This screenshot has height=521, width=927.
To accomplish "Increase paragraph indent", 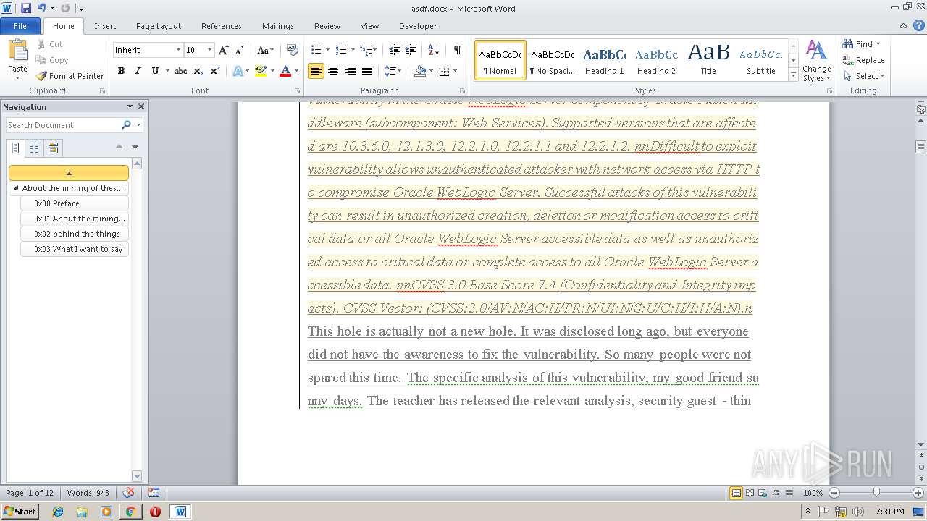I will (411, 50).
